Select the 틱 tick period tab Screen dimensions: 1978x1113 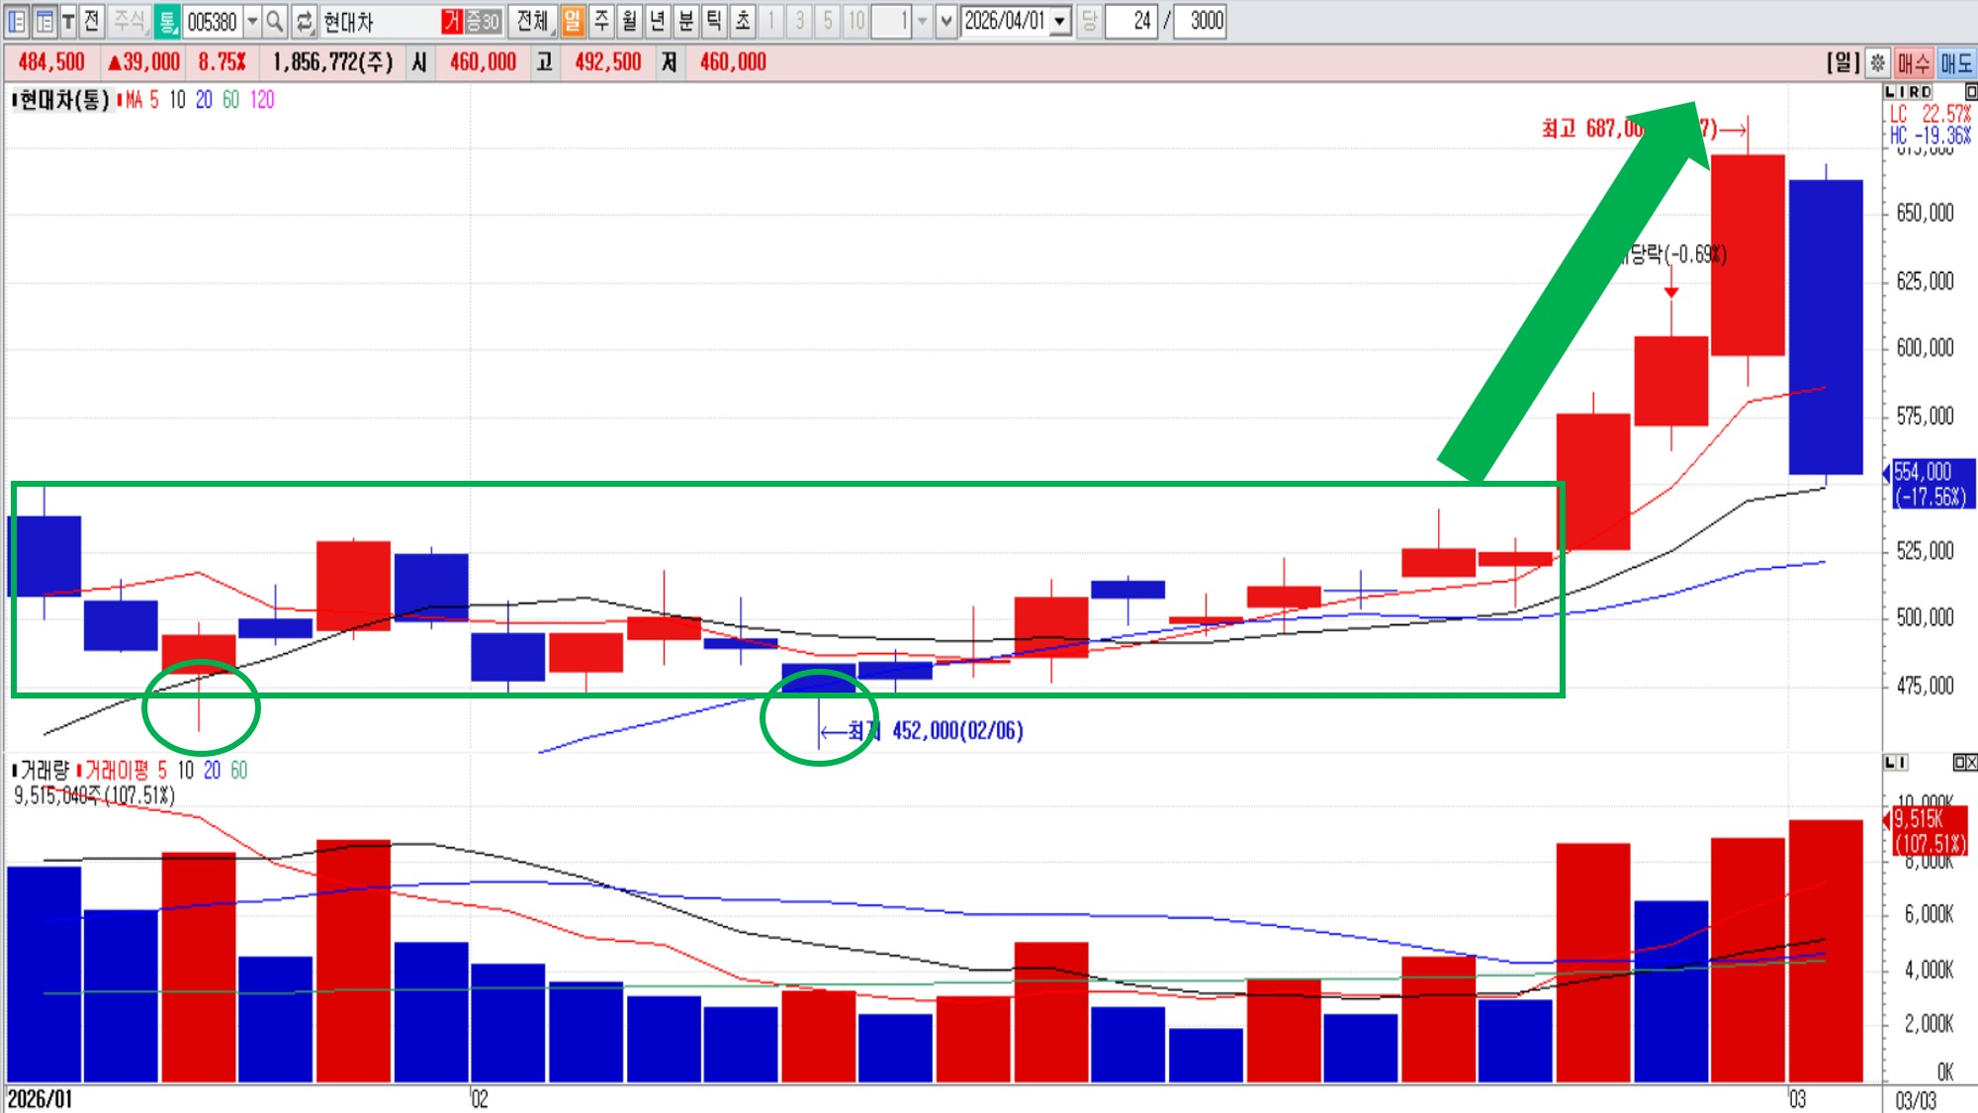tap(714, 21)
